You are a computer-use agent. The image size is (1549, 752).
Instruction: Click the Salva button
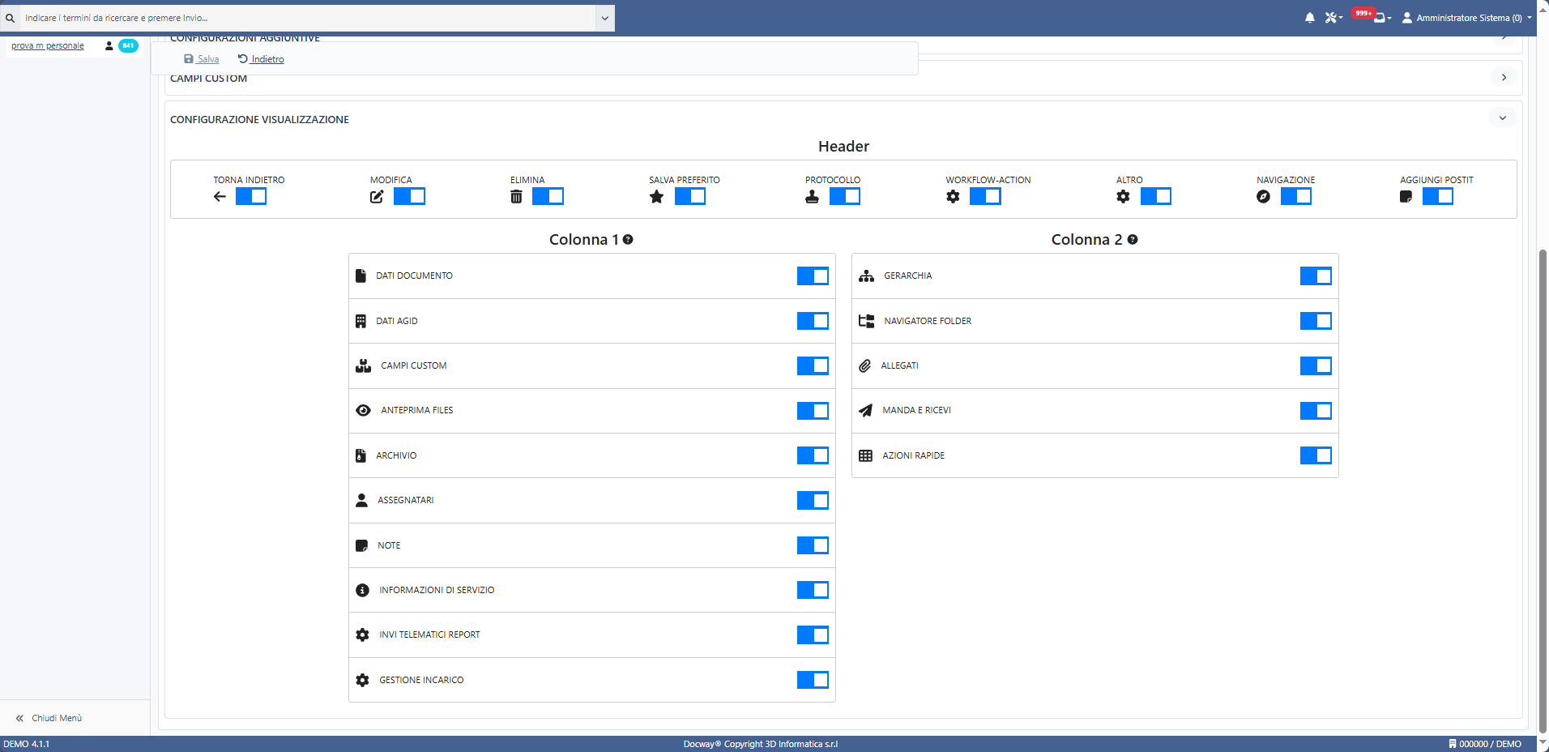point(200,58)
